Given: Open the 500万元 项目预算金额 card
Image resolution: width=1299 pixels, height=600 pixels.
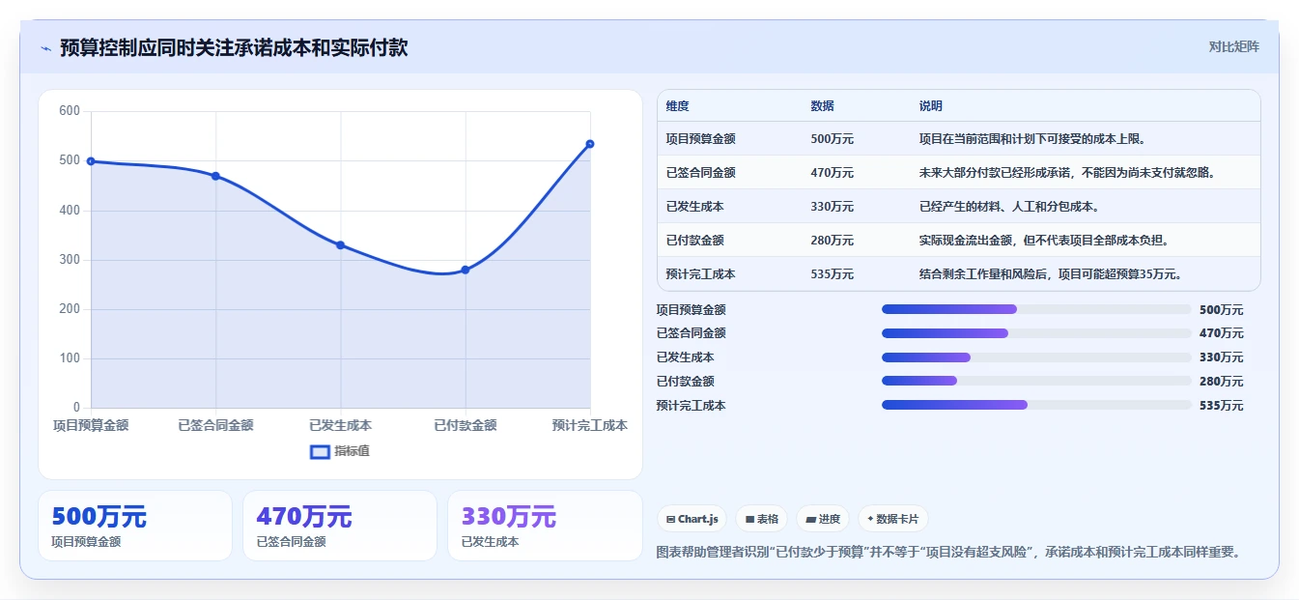Looking at the screenshot, I should point(135,526).
